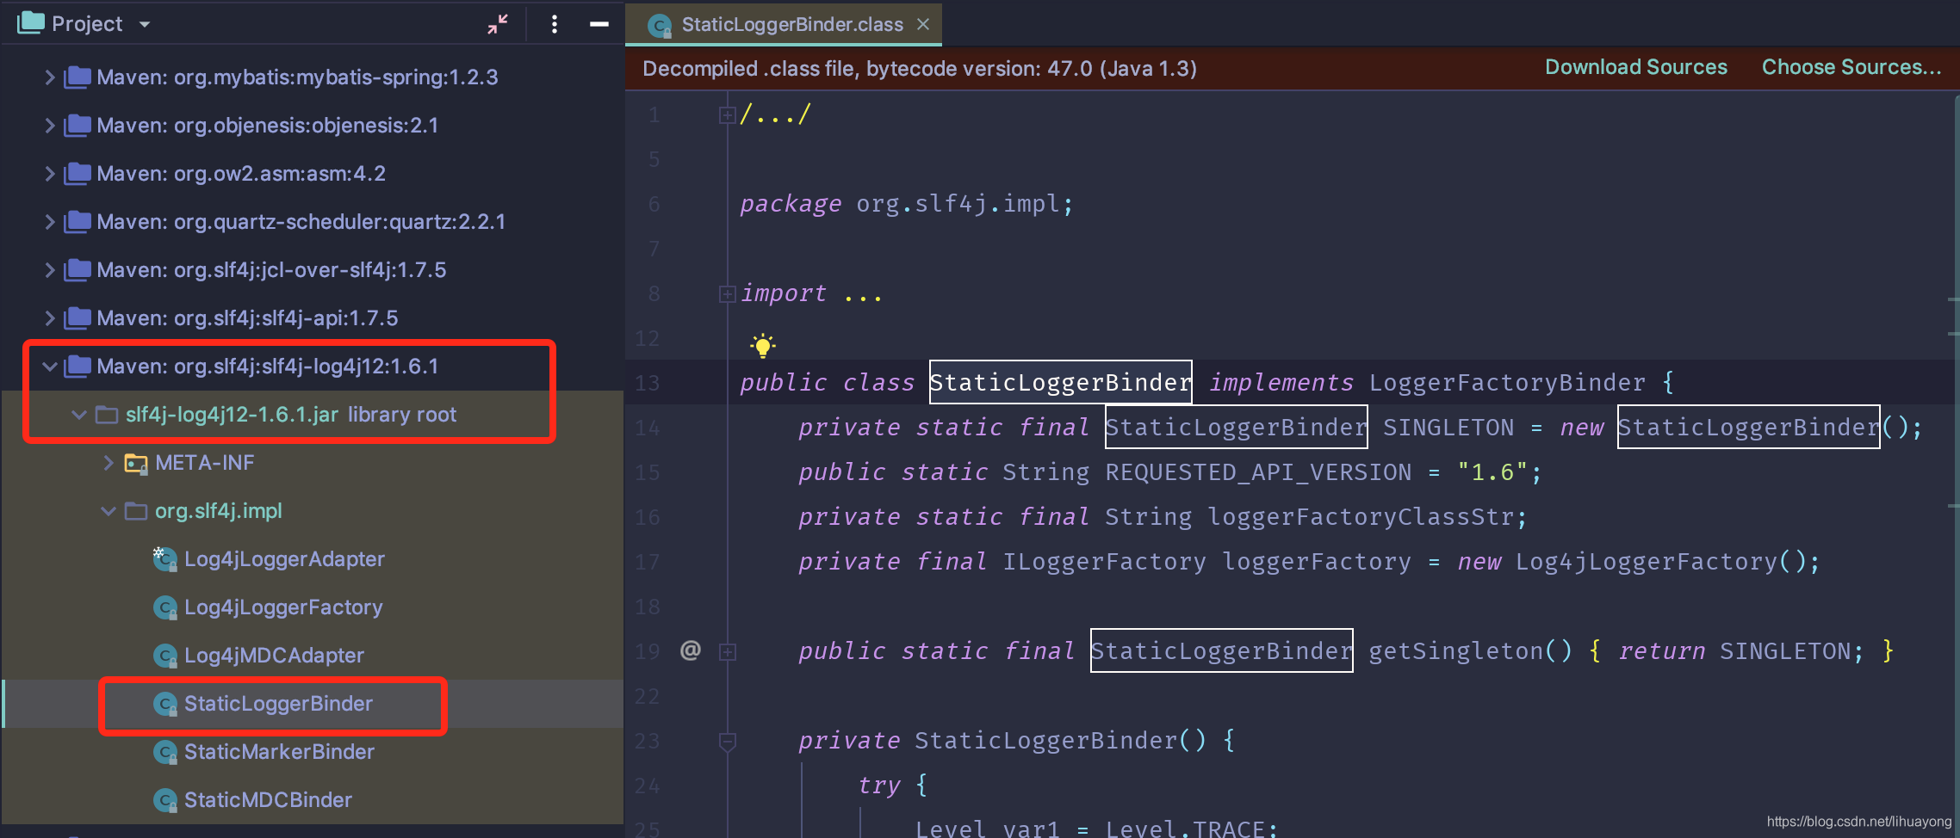The height and width of the screenshot is (838, 1960).
Task: Hide the Project tool window
Action: (599, 24)
